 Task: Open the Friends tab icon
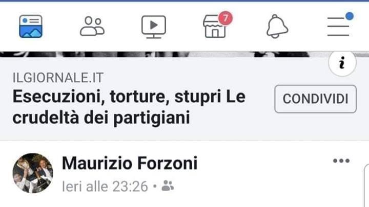click(92, 26)
